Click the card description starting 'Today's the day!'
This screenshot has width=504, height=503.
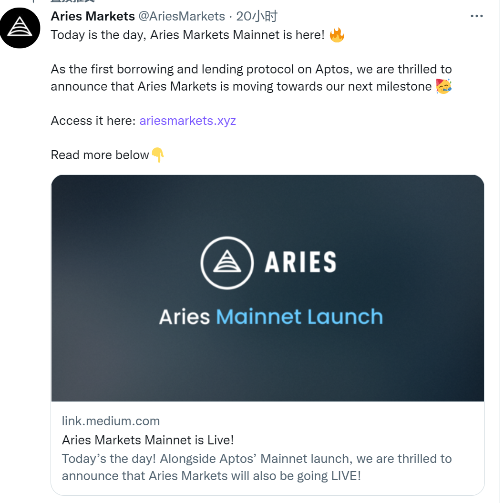[257, 467]
